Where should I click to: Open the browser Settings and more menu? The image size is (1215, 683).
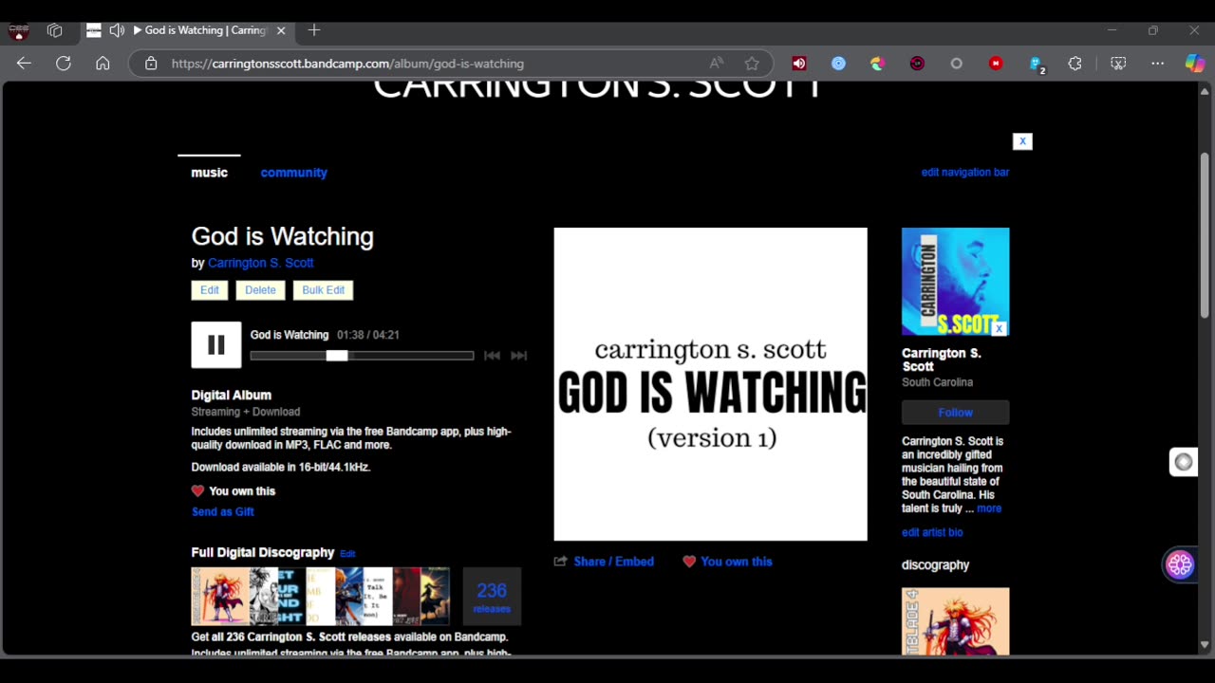pyautogui.click(x=1157, y=64)
